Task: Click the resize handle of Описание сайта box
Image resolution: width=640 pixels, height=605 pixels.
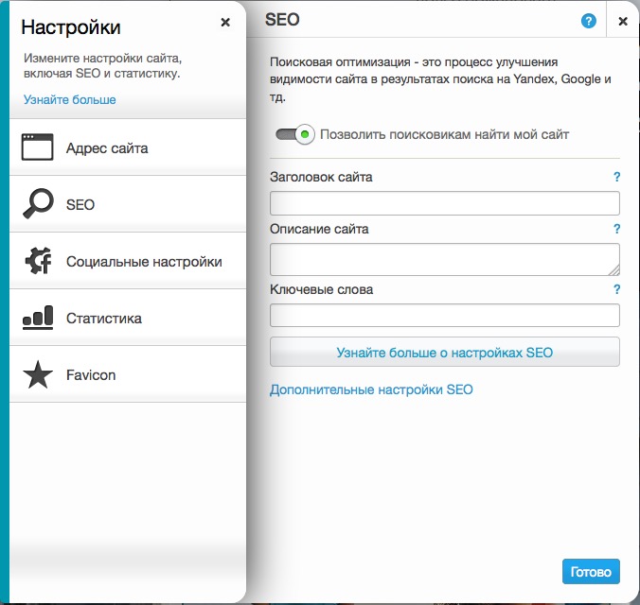Action: (x=613, y=269)
